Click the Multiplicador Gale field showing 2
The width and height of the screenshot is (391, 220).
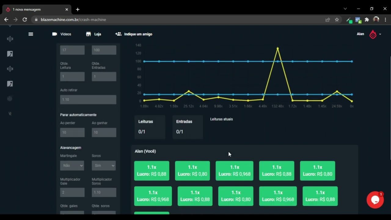point(72,192)
